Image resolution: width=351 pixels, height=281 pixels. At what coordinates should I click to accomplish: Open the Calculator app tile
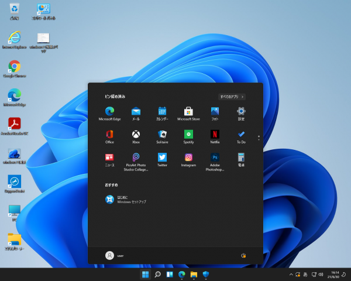point(241,160)
